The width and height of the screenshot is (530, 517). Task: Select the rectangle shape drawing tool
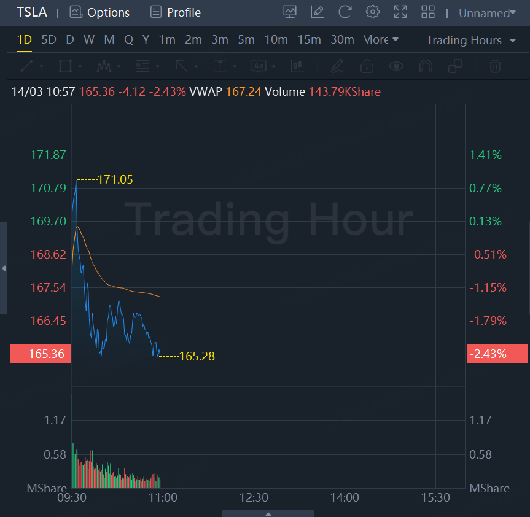pos(65,66)
